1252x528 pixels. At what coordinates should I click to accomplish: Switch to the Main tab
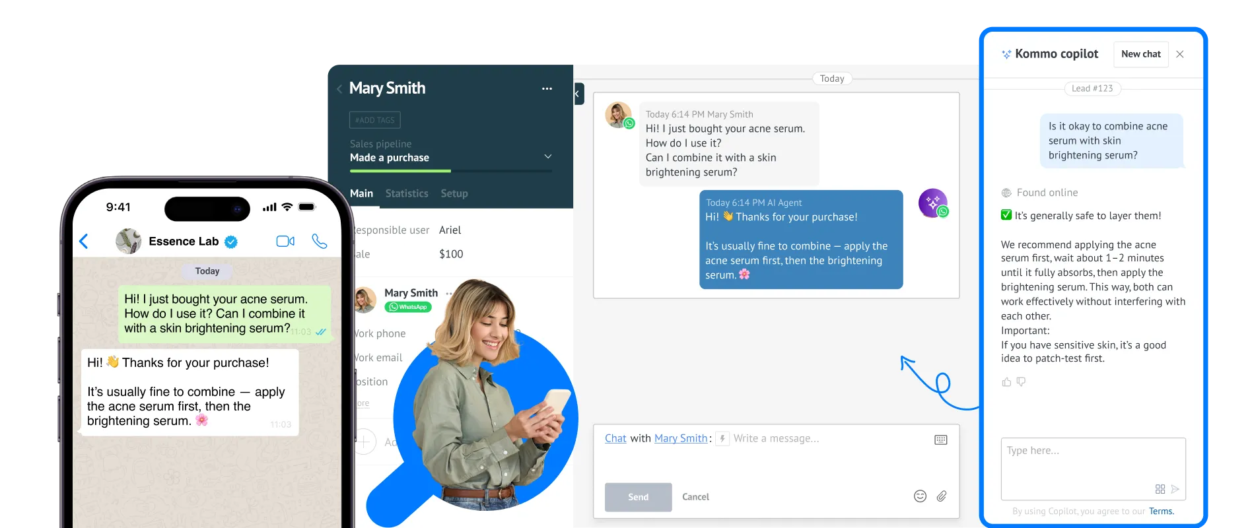click(361, 193)
